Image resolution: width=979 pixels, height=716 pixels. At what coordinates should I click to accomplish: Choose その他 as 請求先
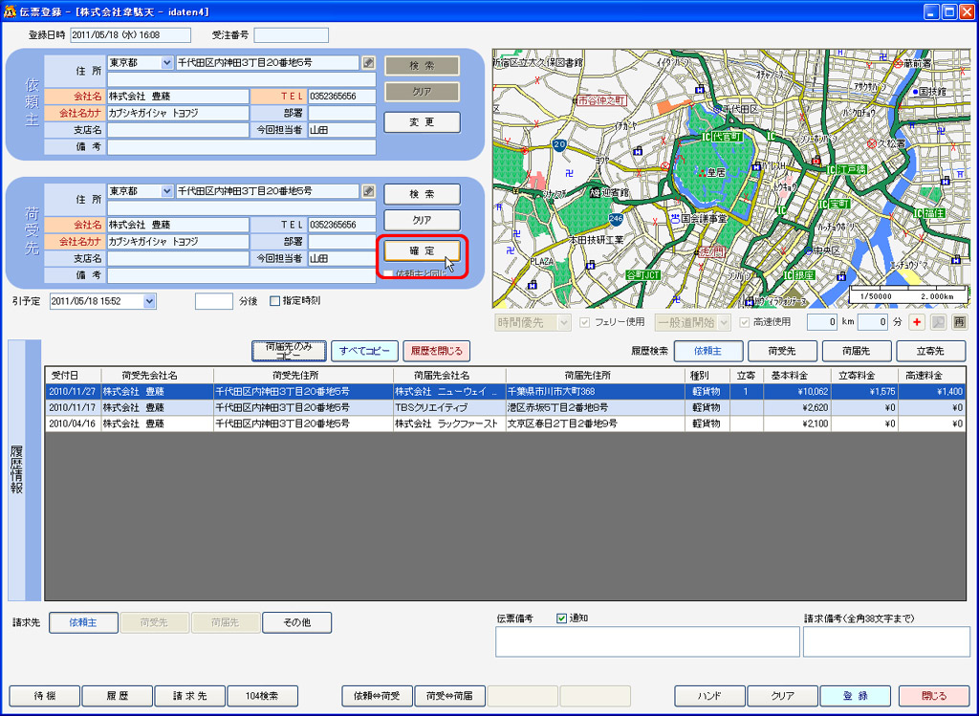pos(296,622)
